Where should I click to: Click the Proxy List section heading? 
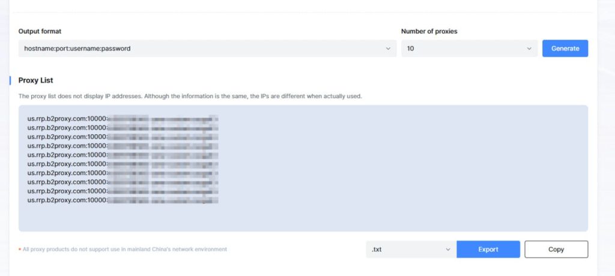click(x=36, y=80)
